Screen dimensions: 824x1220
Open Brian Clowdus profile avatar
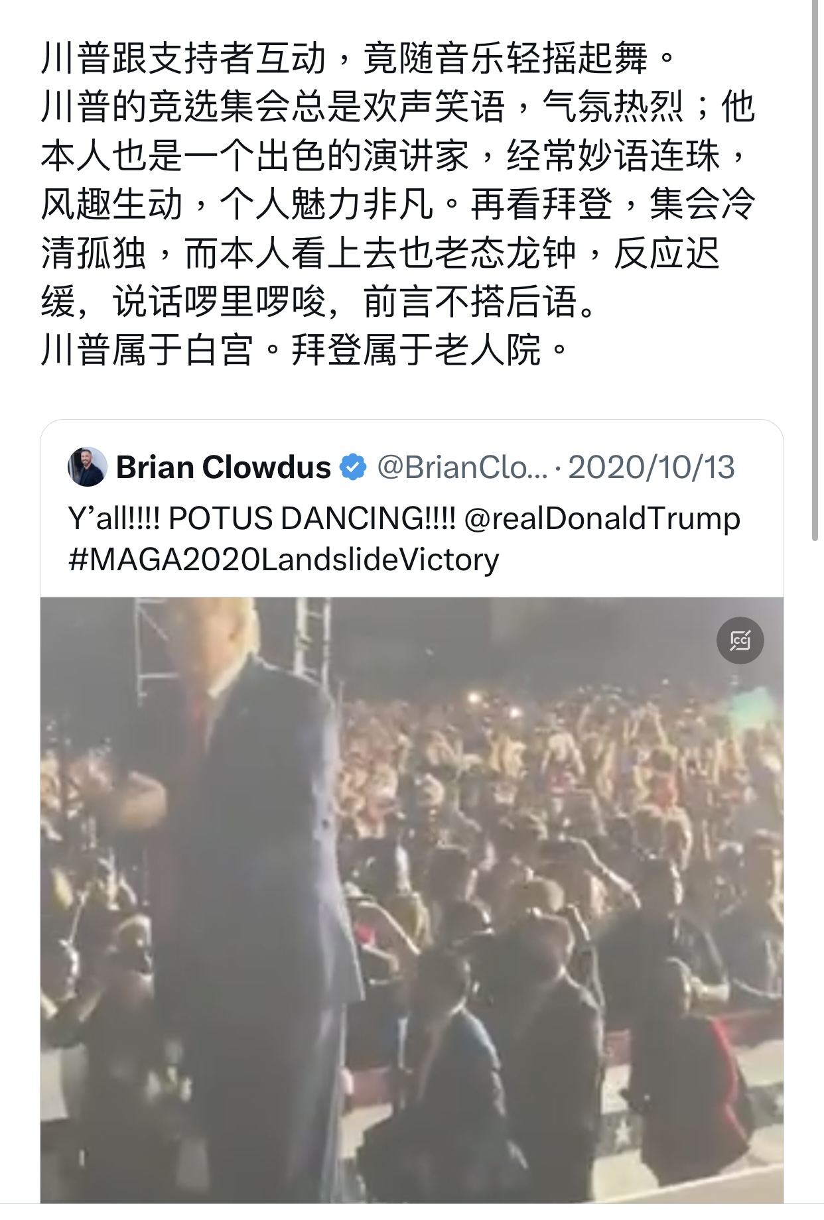(88, 467)
